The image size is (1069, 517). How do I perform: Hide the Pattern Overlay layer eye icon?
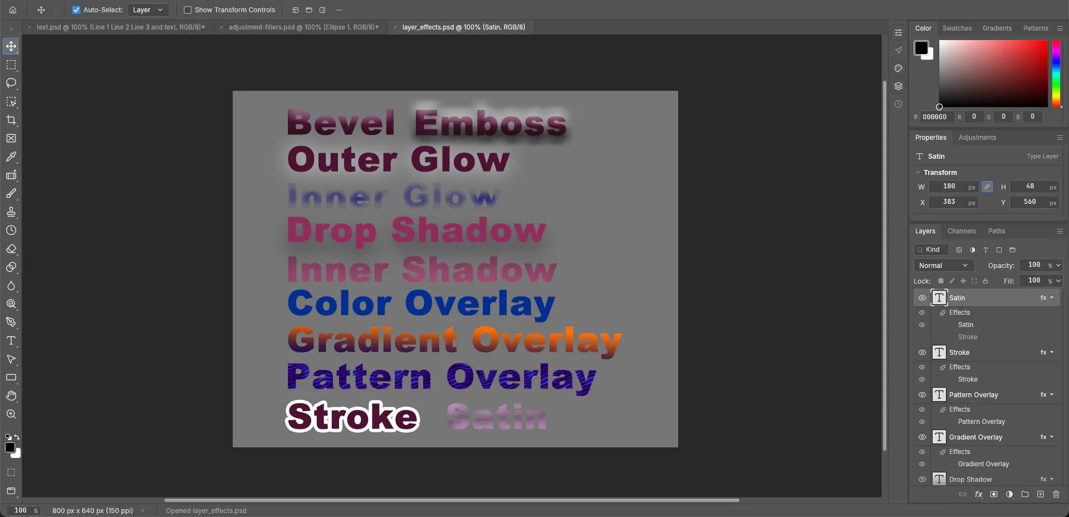click(922, 395)
